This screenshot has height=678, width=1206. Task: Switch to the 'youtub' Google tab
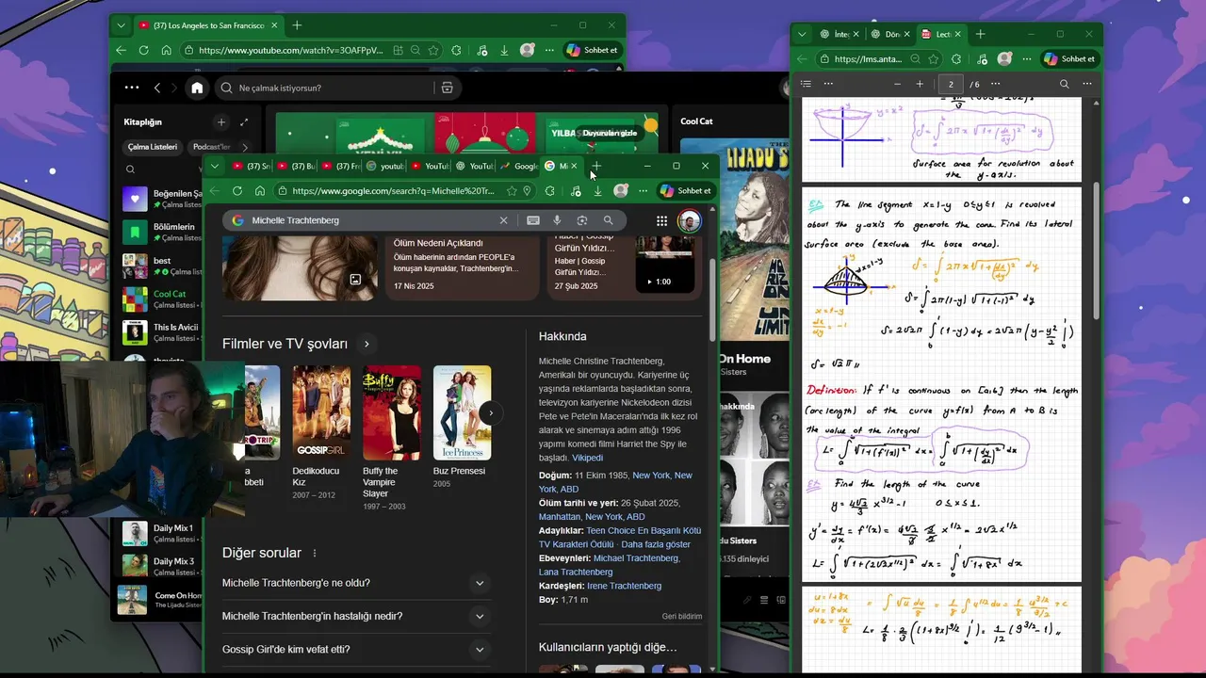[x=384, y=166]
